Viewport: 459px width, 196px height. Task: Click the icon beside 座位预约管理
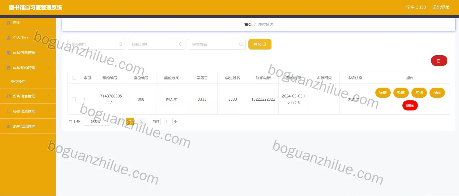(8, 68)
